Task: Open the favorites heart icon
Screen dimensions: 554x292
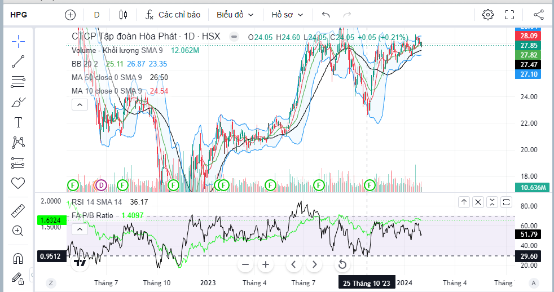Action: click(18, 183)
